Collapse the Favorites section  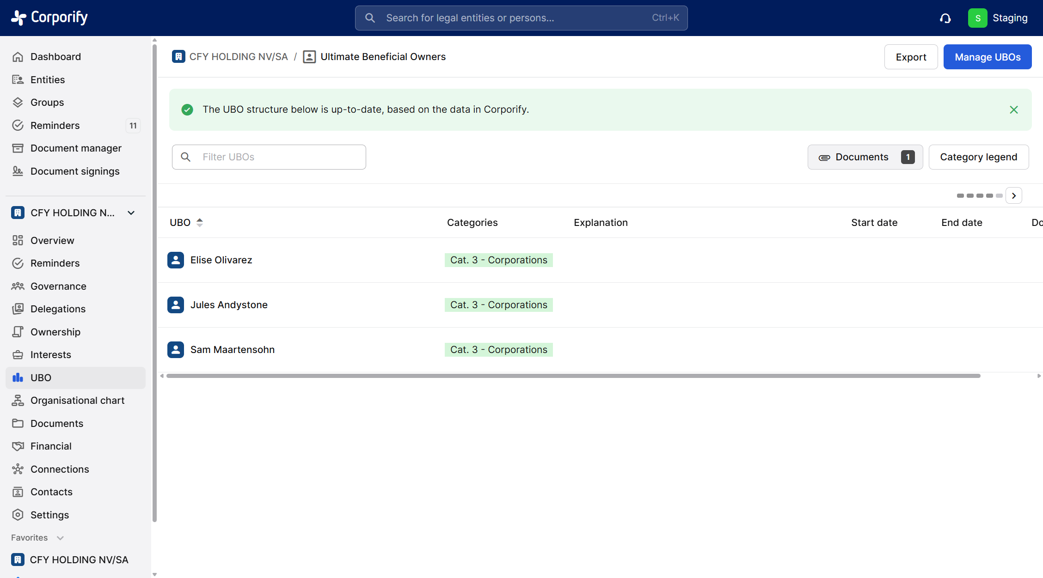click(60, 538)
